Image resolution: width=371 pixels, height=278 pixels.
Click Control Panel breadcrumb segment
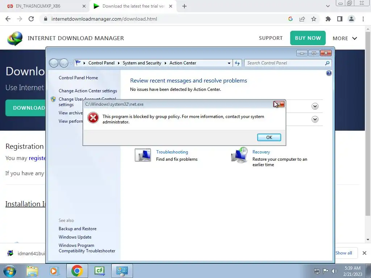(x=101, y=63)
